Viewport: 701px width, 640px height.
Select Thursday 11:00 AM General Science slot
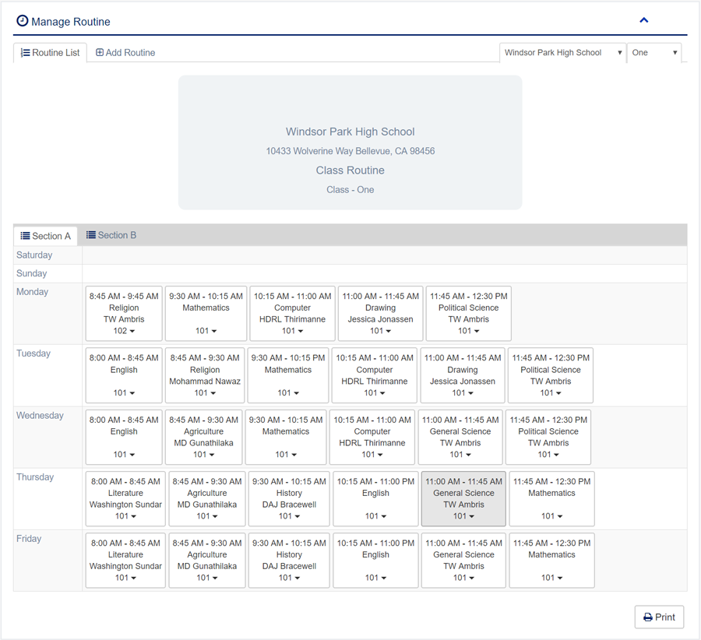point(463,498)
